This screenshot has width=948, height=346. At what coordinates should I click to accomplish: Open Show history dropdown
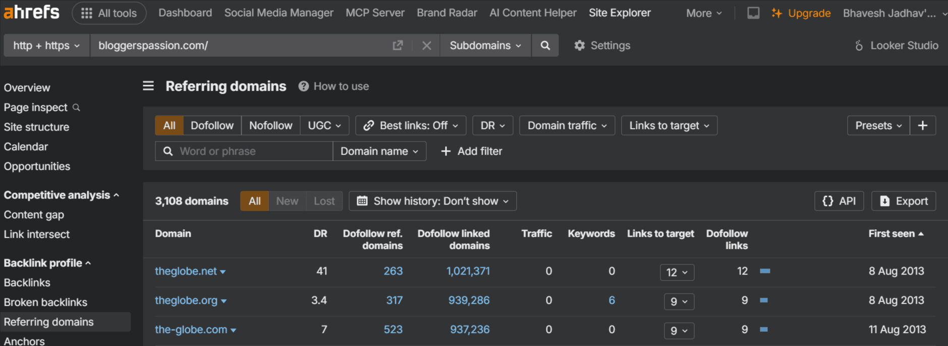(x=433, y=201)
